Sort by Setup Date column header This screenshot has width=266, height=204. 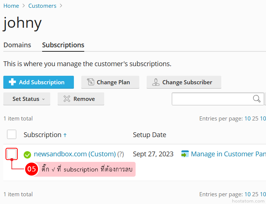150,135
